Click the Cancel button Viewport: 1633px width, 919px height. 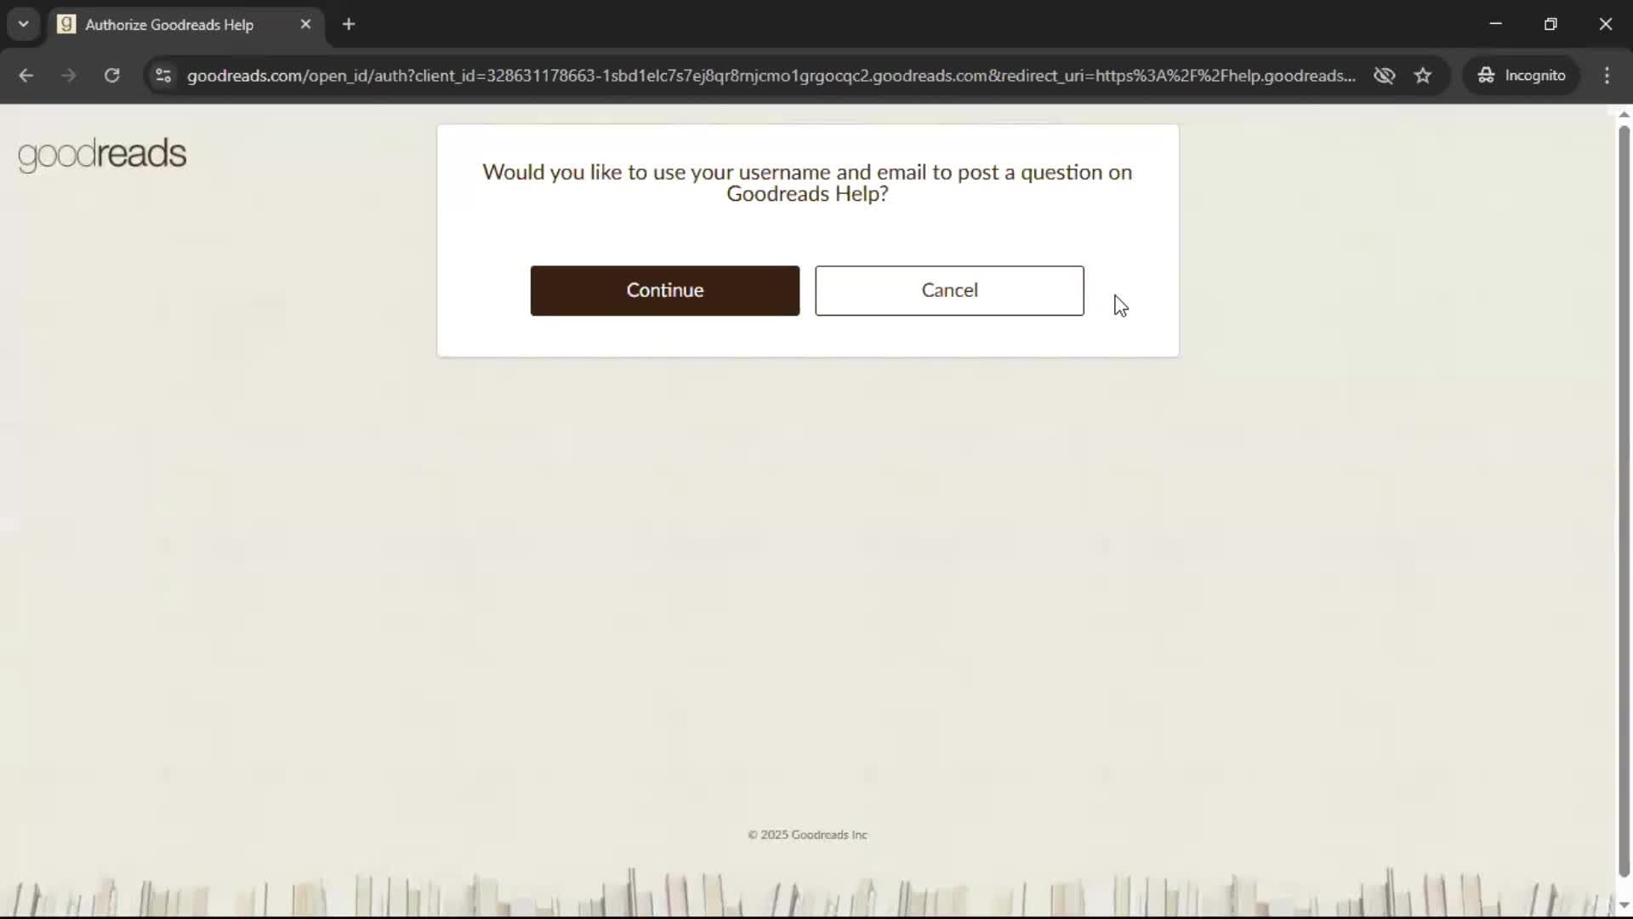(x=949, y=290)
